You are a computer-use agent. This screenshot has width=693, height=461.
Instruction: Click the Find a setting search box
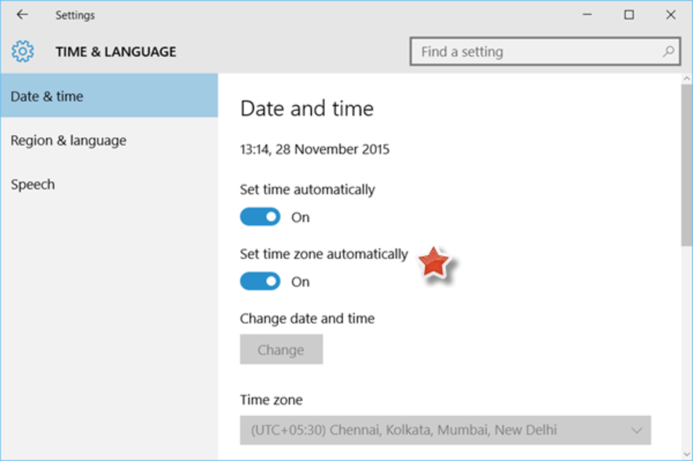coord(537,52)
